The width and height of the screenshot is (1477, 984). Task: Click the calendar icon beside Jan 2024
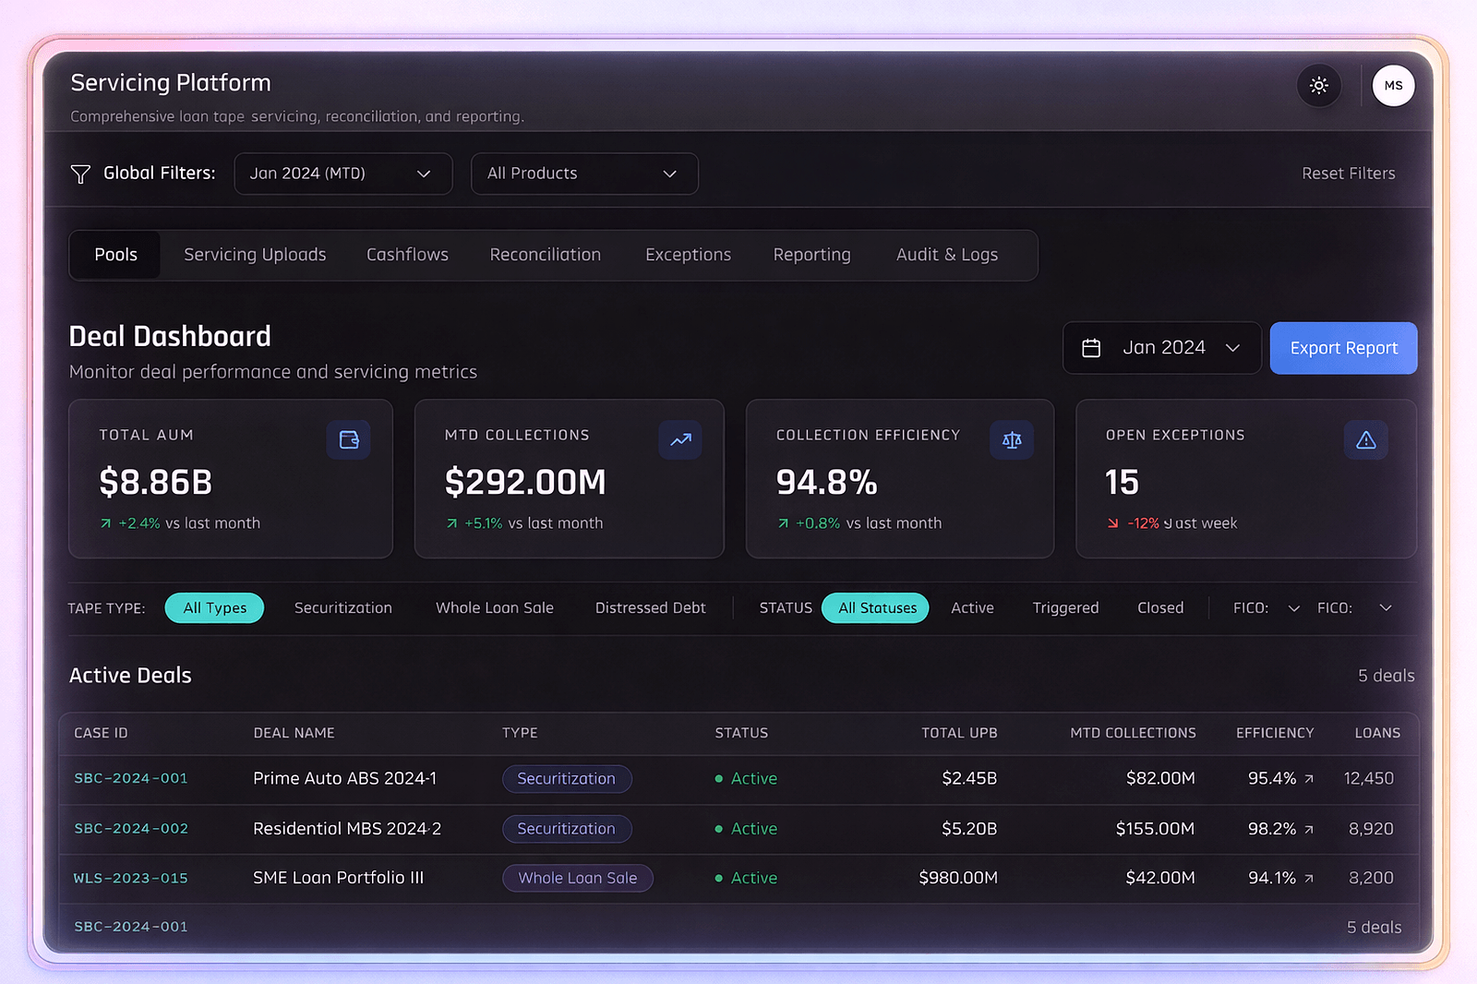click(1091, 348)
